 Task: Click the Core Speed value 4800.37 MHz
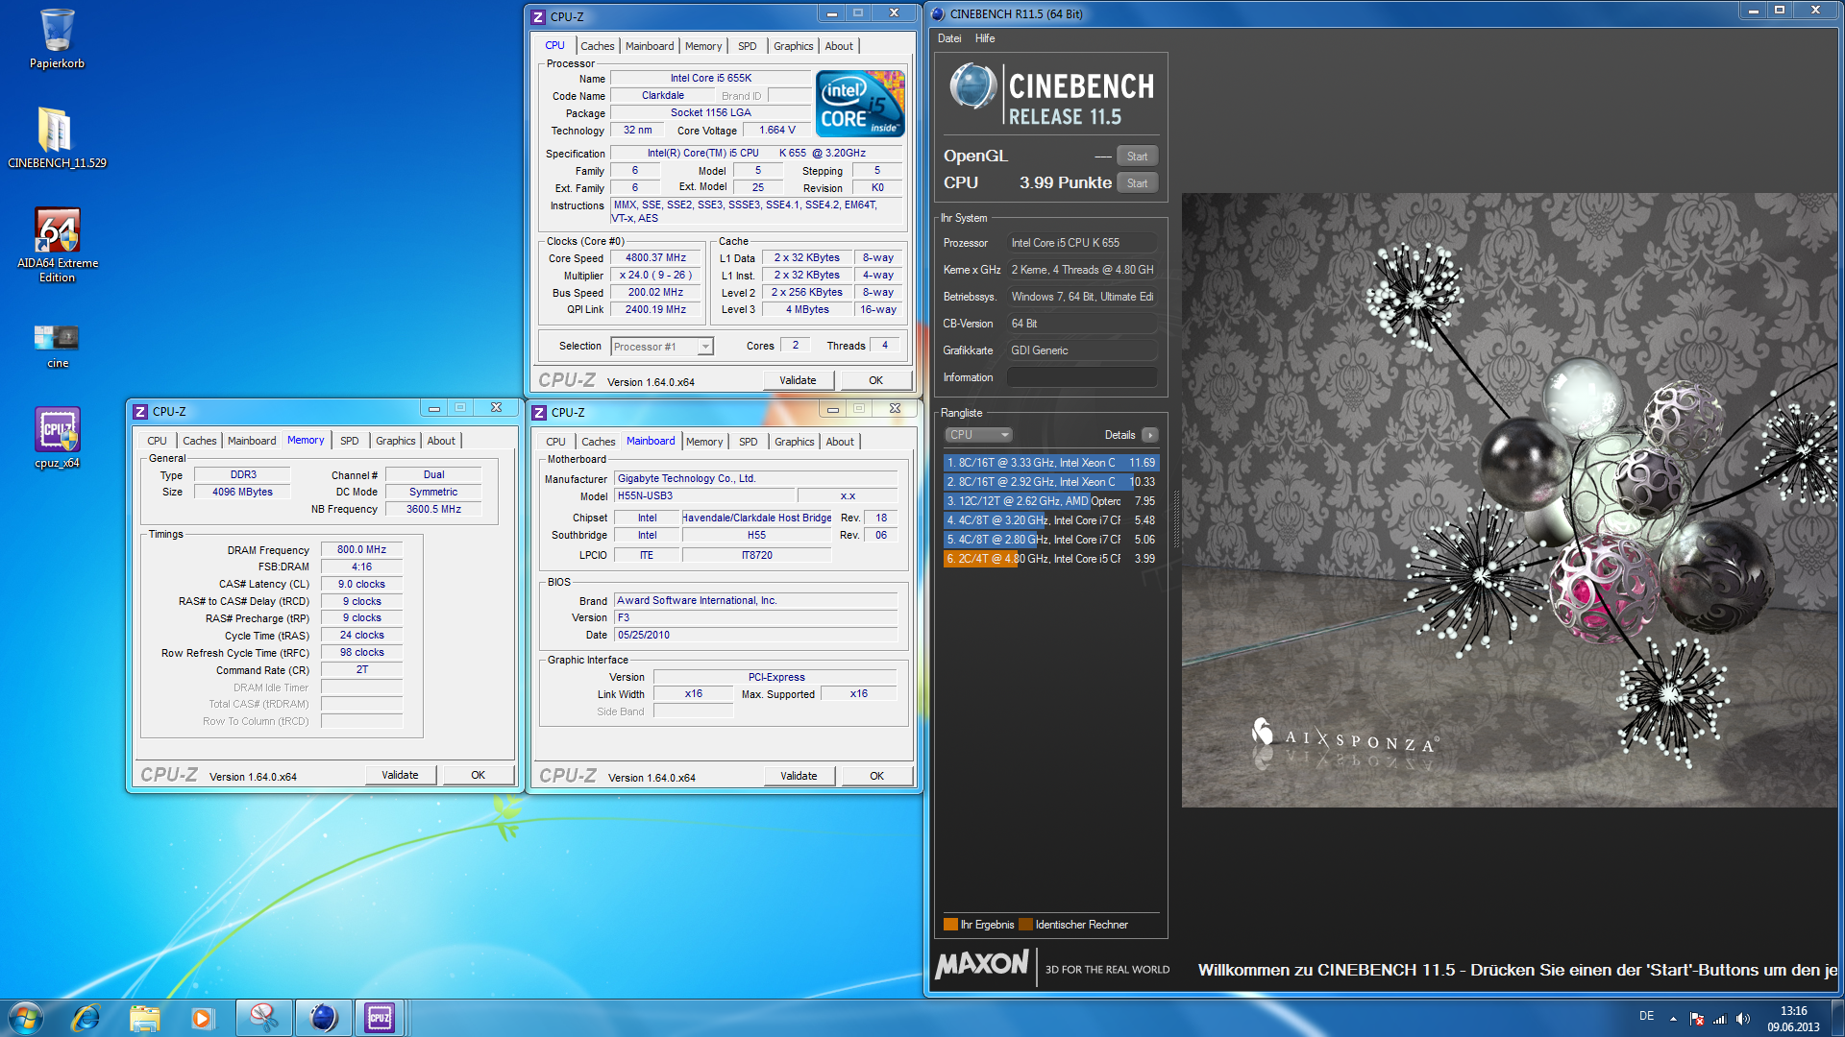tap(655, 258)
